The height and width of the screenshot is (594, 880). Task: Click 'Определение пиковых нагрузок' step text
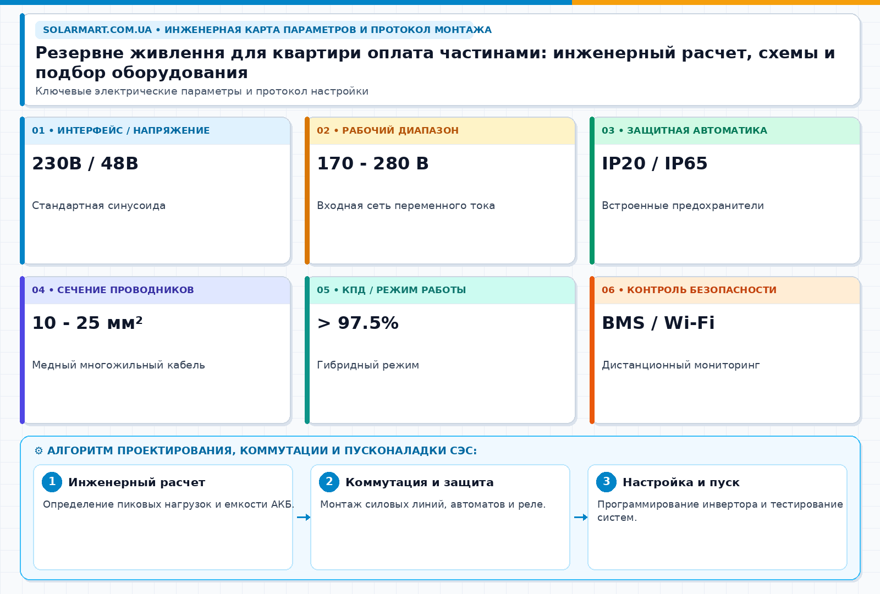click(169, 504)
